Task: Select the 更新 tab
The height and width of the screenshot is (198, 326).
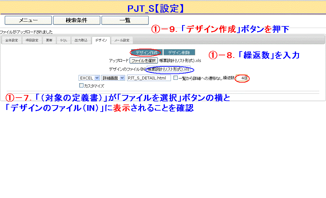Action: coord(49,41)
